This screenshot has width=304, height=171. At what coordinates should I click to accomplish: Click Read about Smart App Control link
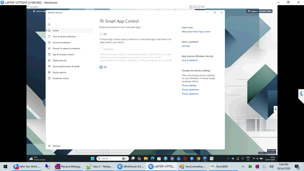196,31
